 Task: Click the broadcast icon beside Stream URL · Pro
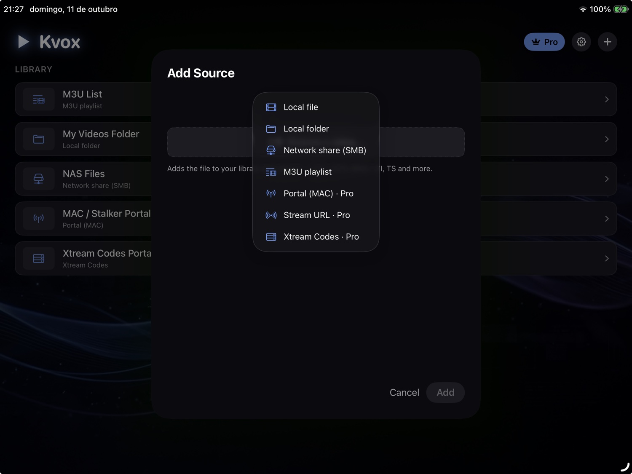tap(271, 215)
